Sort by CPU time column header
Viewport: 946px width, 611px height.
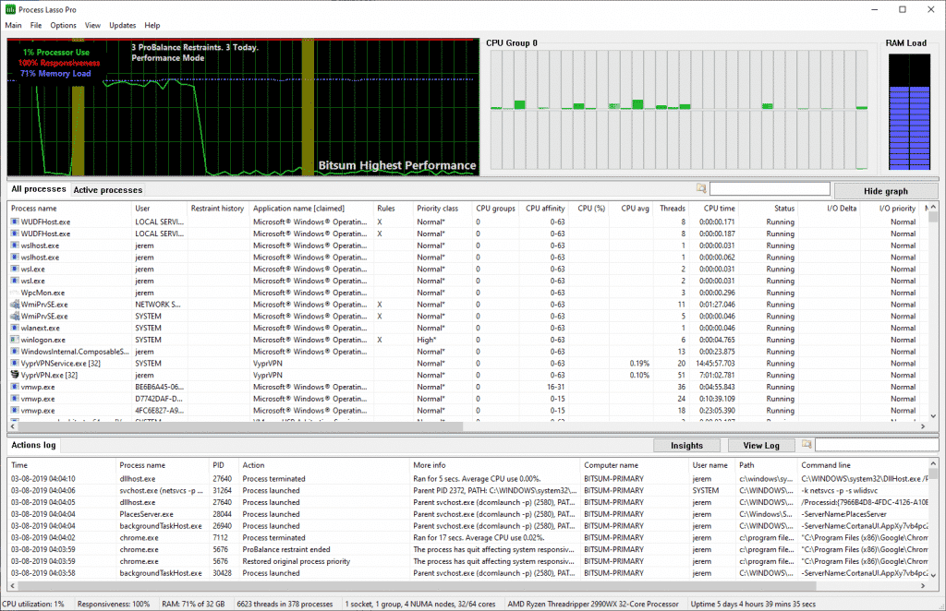(x=714, y=209)
